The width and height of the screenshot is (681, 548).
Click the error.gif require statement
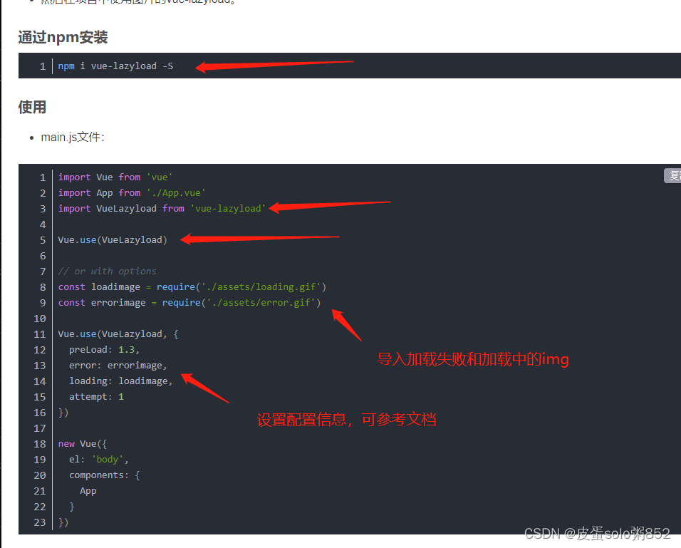point(188,302)
